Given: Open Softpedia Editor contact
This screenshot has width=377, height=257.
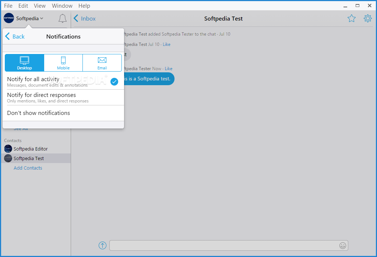Looking at the screenshot, I should (x=36, y=149).
